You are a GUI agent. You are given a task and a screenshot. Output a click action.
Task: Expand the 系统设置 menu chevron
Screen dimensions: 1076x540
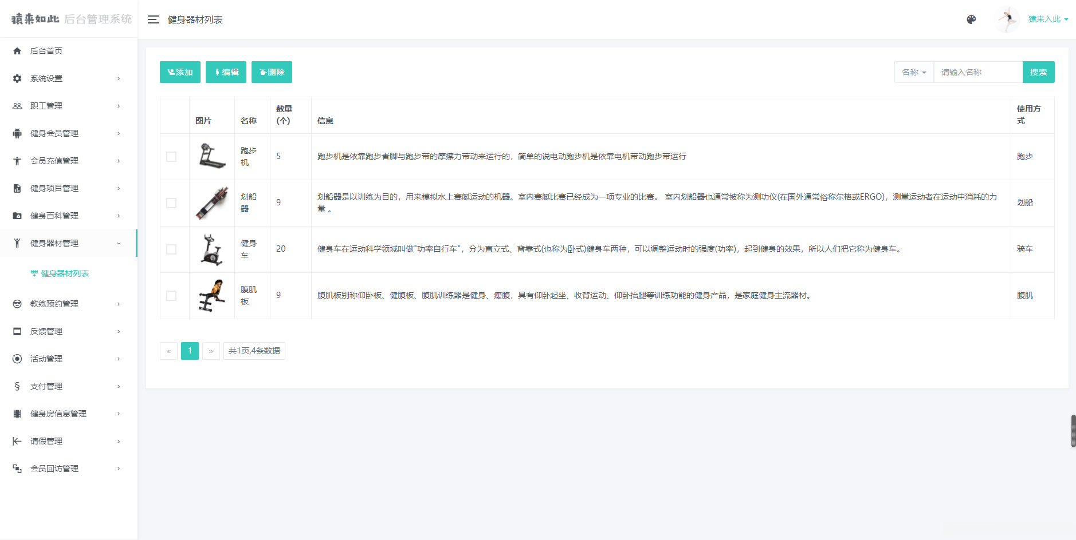point(119,78)
